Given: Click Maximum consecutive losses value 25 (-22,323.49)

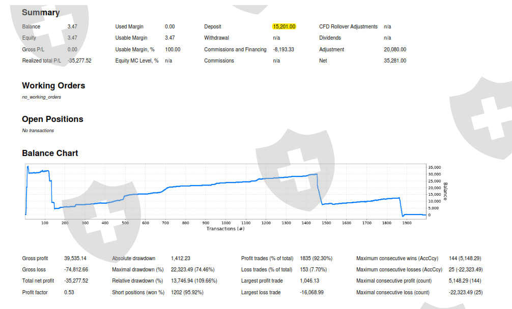Looking at the screenshot, I should [x=466, y=269].
